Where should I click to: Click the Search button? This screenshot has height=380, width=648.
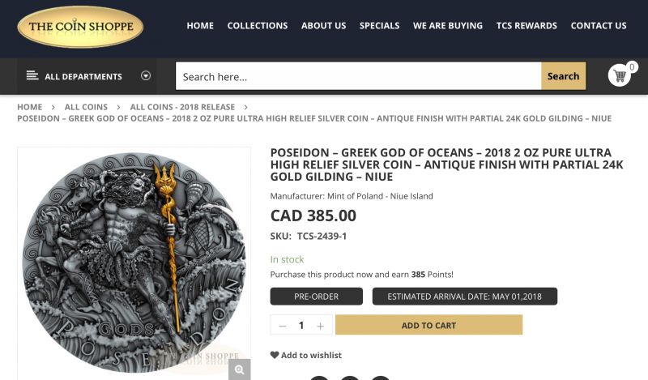pyautogui.click(x=563, y=76)
